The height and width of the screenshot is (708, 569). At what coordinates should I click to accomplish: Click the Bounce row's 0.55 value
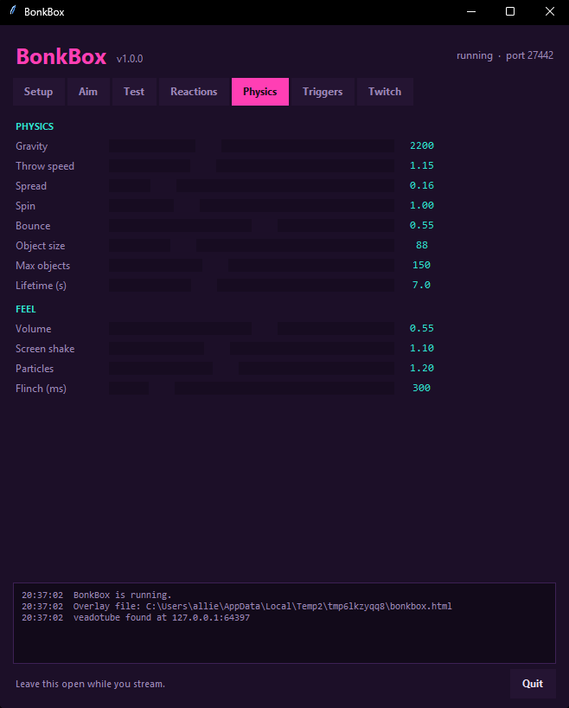422,225
